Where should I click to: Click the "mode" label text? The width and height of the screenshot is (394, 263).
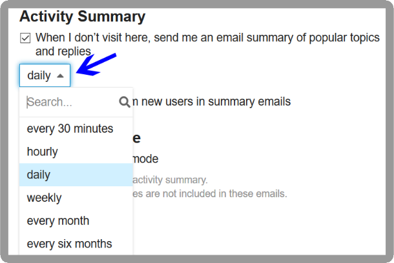[145, 159]
